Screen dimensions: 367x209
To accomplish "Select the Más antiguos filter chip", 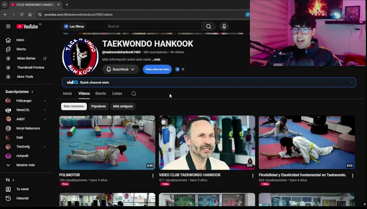I will (x=123, y=106).
